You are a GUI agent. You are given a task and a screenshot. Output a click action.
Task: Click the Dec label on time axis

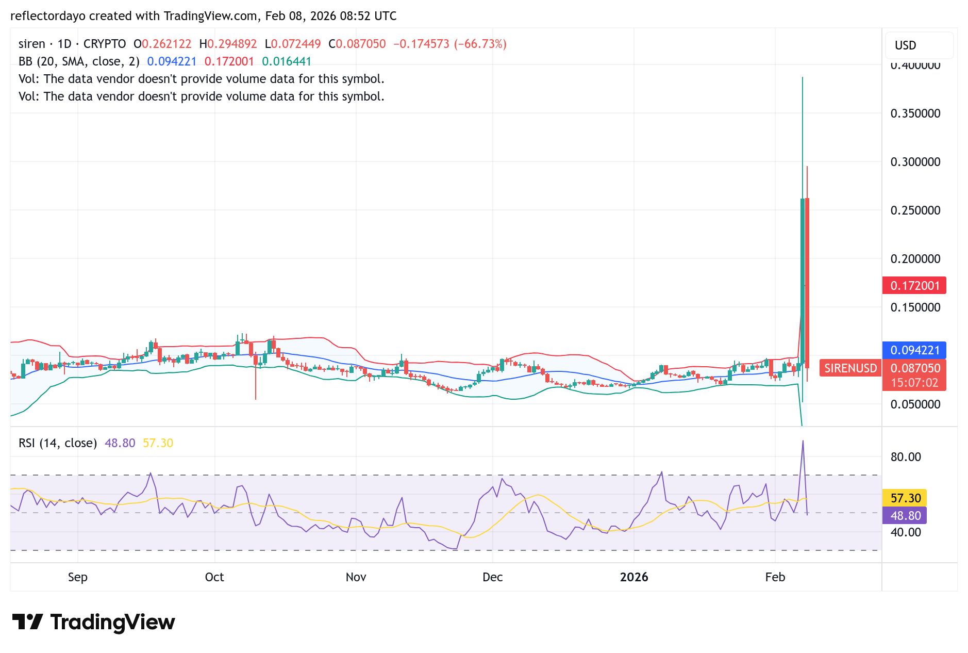click(493, 577)
